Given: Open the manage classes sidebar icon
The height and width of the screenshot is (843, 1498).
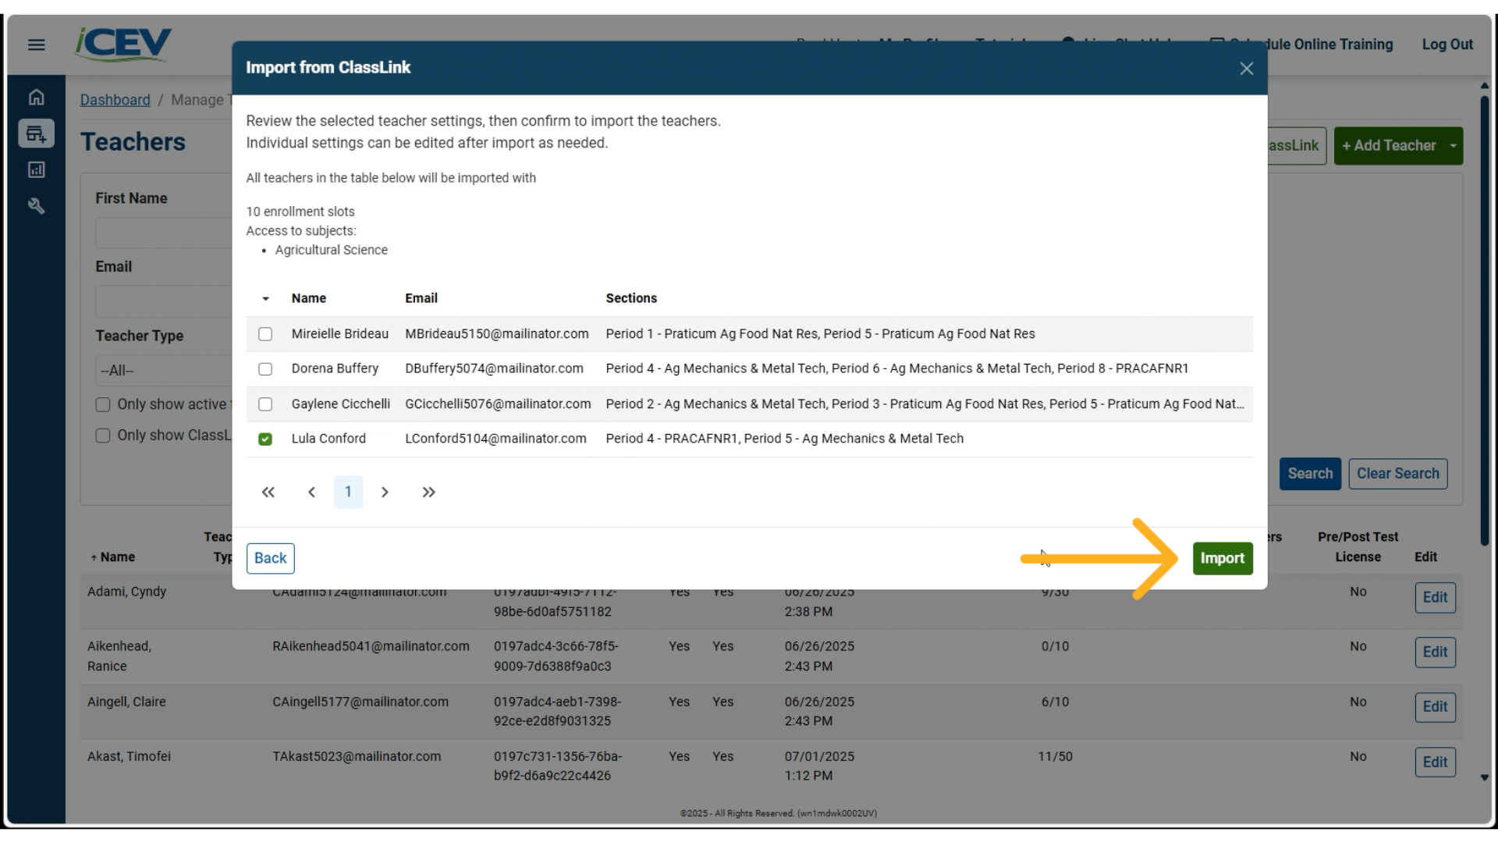Looking at the screenshot, I should pyautogui.click(x=36, y=133).
